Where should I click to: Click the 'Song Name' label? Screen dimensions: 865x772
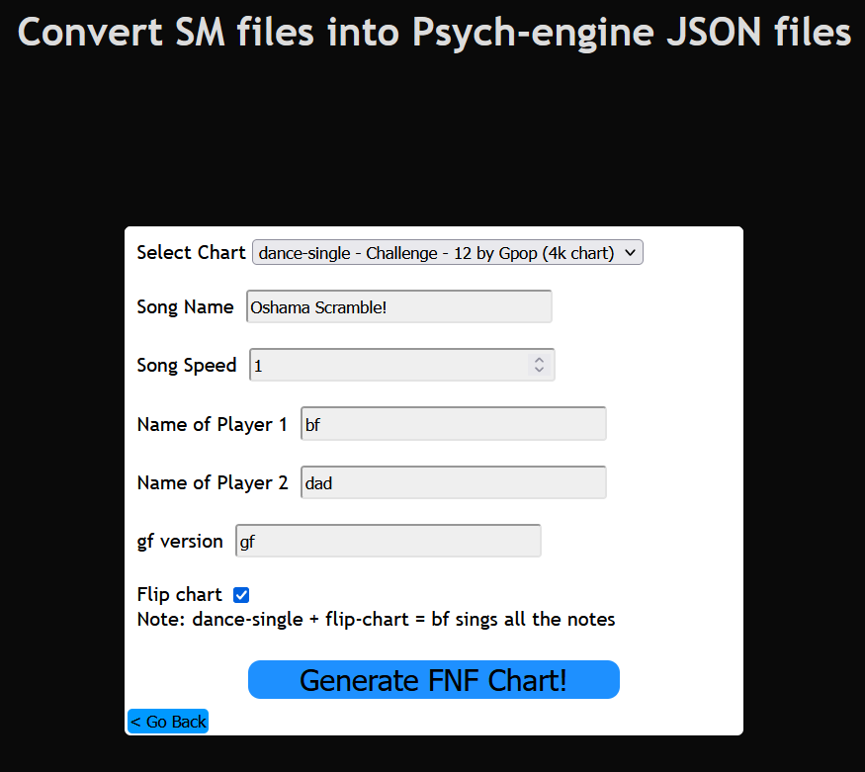pos(186,307)
